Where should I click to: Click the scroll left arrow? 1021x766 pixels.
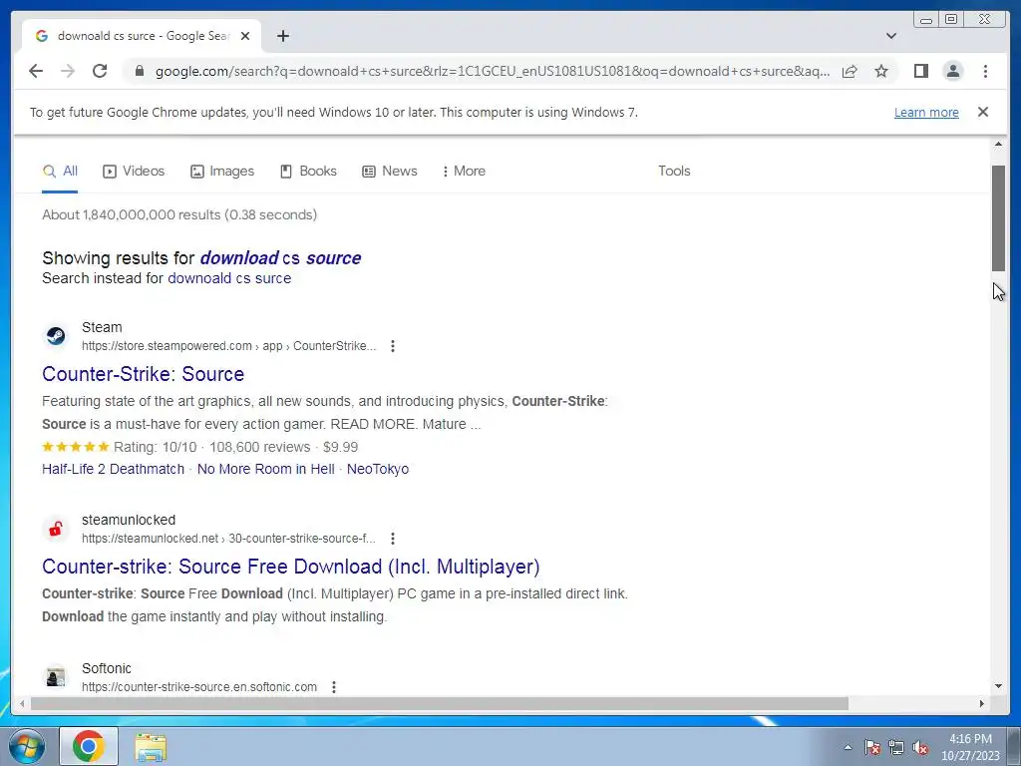[x=22, y=703]
